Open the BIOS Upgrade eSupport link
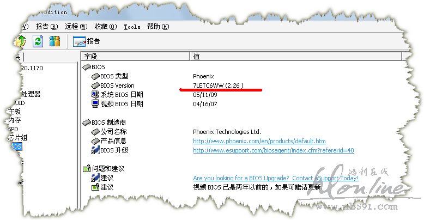This screenshot has height=220, width=424. point(276,178)
